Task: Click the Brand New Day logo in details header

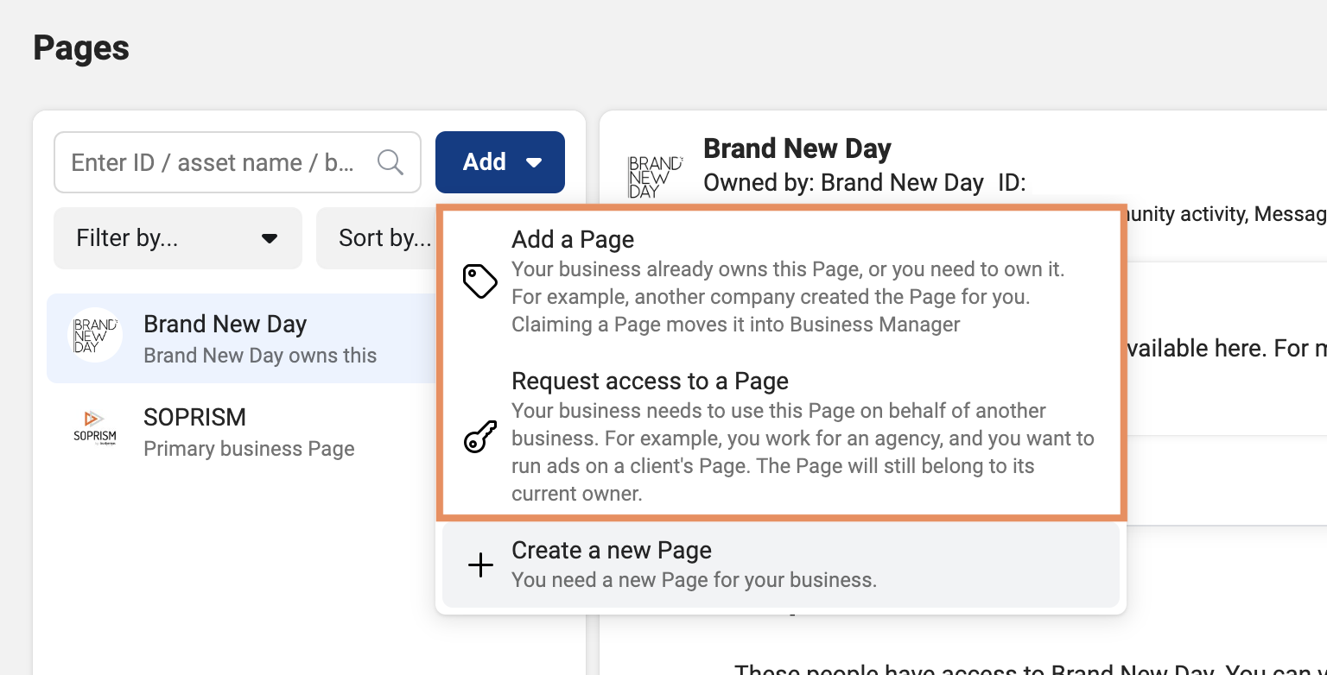Action: [655, 177]
